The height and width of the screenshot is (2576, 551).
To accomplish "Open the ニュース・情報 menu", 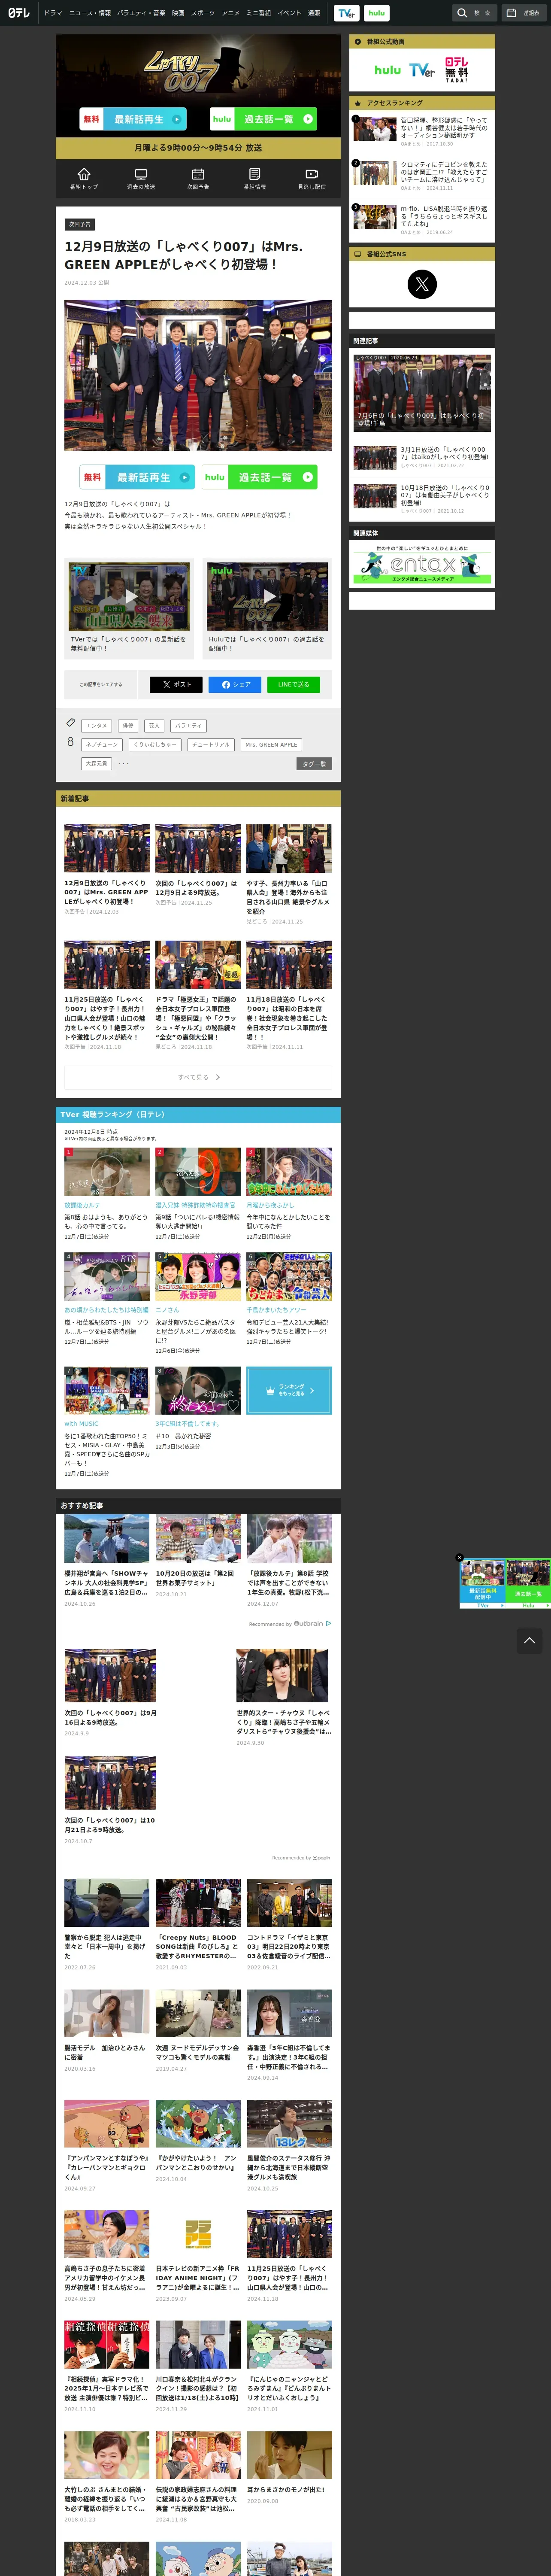I will pyautogui.click(x=90, y=13).
